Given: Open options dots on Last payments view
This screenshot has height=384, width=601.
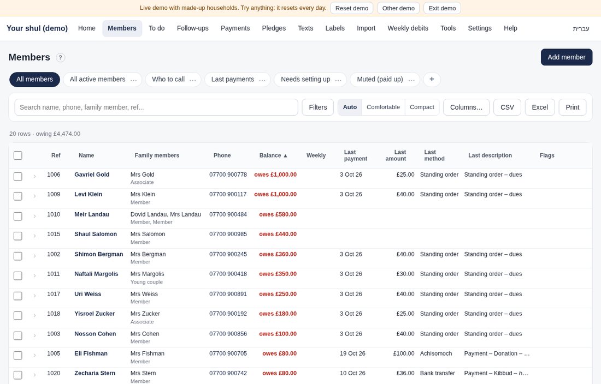Looking at the screenshot, I should (262, 80).
